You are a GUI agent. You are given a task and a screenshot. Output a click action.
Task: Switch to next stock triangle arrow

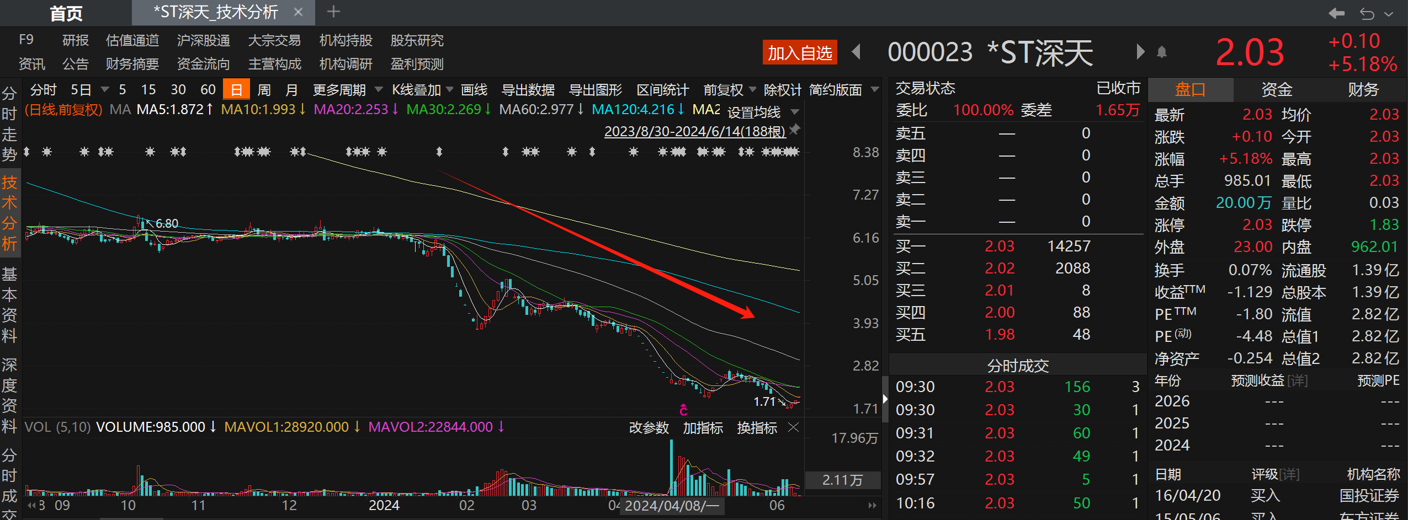(x=1140, y=52)
